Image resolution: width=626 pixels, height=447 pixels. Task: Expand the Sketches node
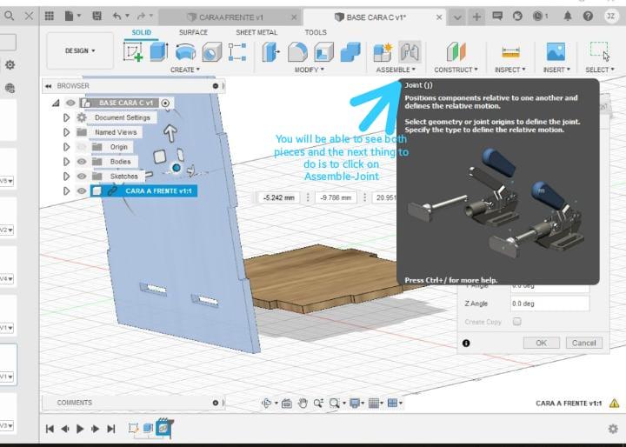point(66,177)
